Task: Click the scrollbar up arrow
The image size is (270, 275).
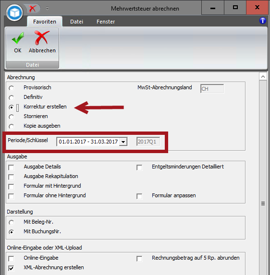Action: click(x=263, y=77)
